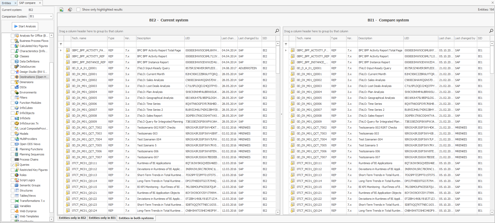Click the Roles pie-chart icon
This screenshot has height=223, width=495.
click(x=17, y=175)
